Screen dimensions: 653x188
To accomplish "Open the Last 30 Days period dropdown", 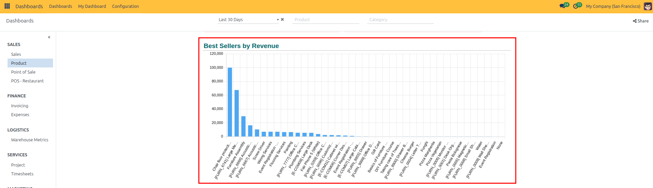I will [x=249, y=20].
